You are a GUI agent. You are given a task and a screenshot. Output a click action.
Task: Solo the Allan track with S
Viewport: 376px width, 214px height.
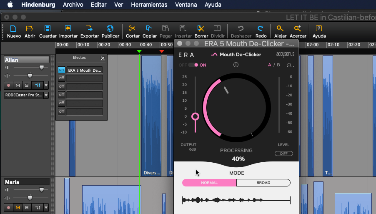(x=27, y=85)
